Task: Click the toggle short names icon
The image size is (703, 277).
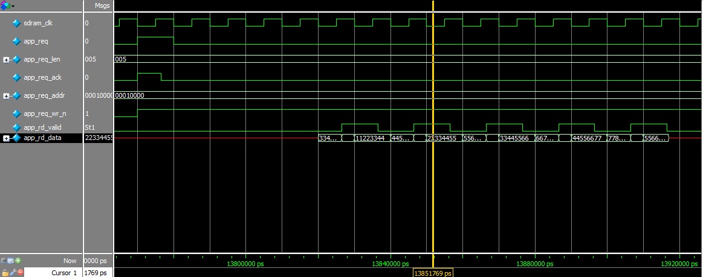Action: click(4, 261)
